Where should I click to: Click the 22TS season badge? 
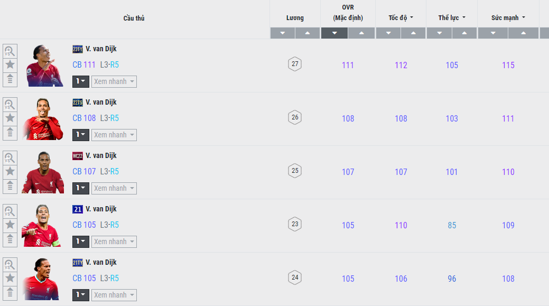[78, 103]
